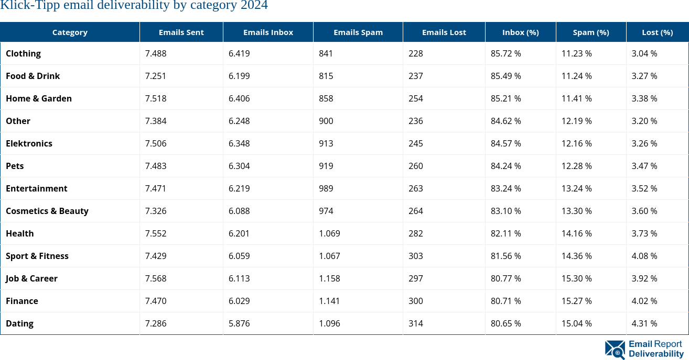Click the 85.72 % inbox value
This screenshot has width=689, height=360.
tap(506, 53)
